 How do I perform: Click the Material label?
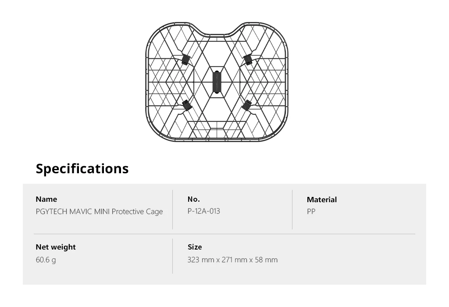pos(322,200)
